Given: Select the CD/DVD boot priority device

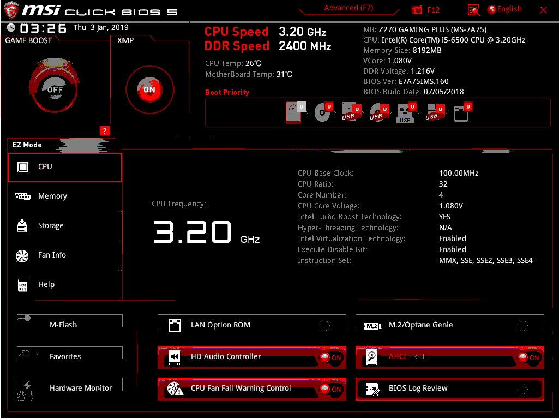Looking at the screenshot, I should click(x=323, y=112).
